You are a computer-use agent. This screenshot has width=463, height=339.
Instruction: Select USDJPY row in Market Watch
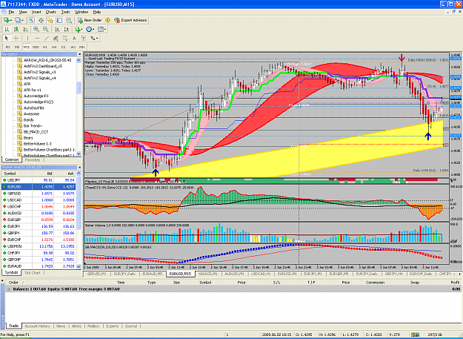[x=39, y=180]
